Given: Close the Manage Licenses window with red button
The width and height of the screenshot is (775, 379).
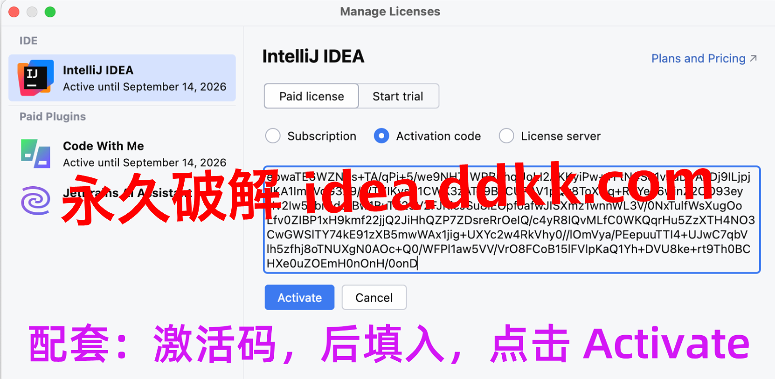Looking at the screenshot, I should point(14,12).
